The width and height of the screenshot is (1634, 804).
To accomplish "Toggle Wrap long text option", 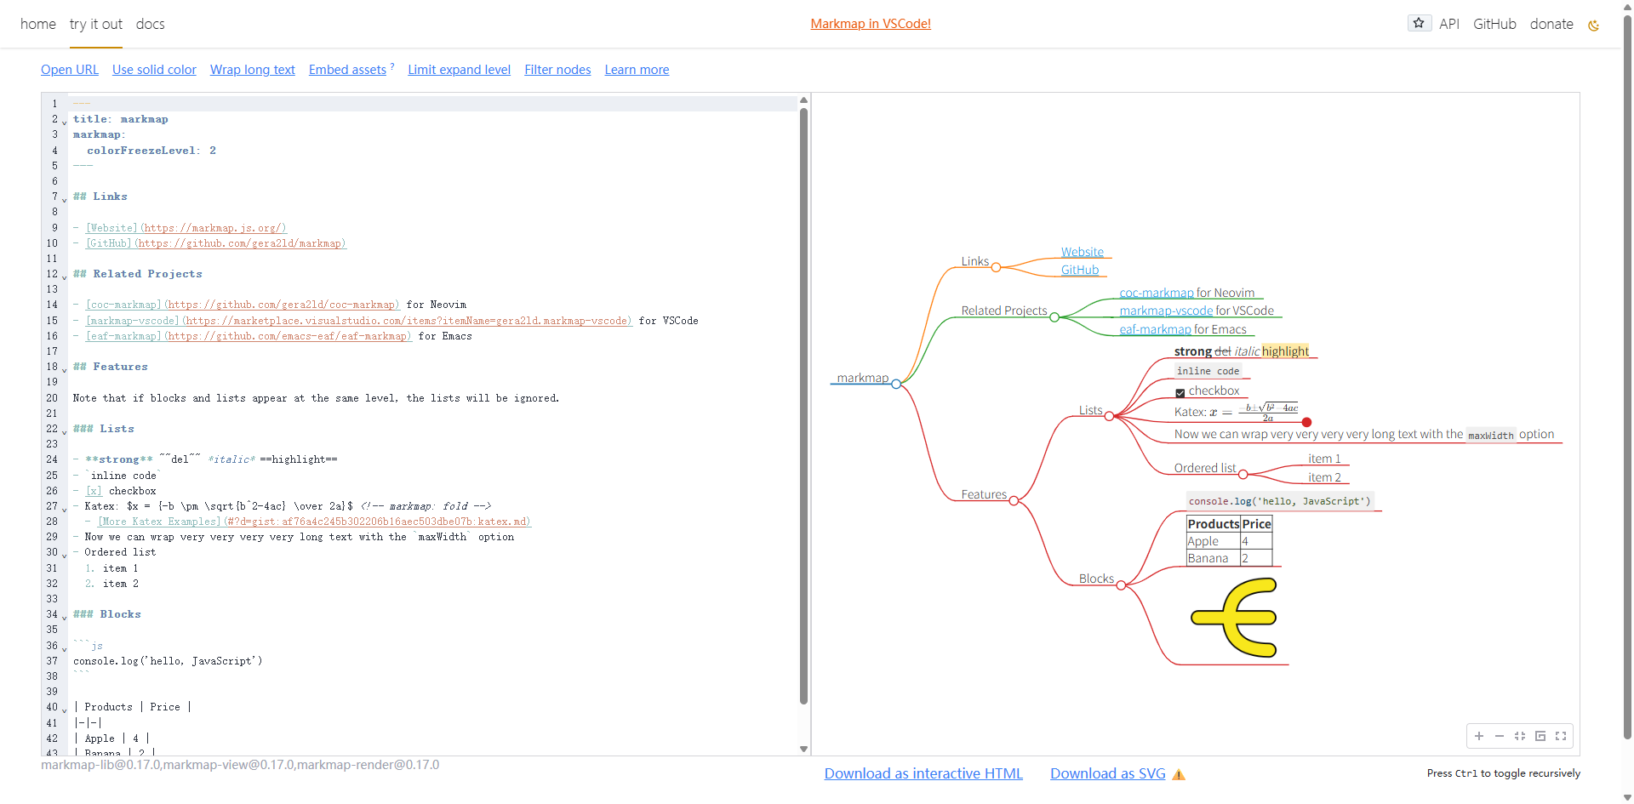I will (x=253, y=70).
